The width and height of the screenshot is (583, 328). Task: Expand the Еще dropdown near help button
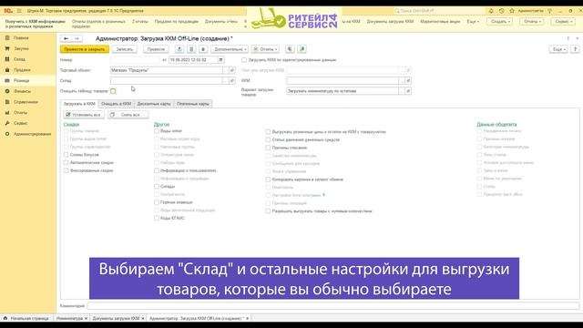tap(558, 49)
